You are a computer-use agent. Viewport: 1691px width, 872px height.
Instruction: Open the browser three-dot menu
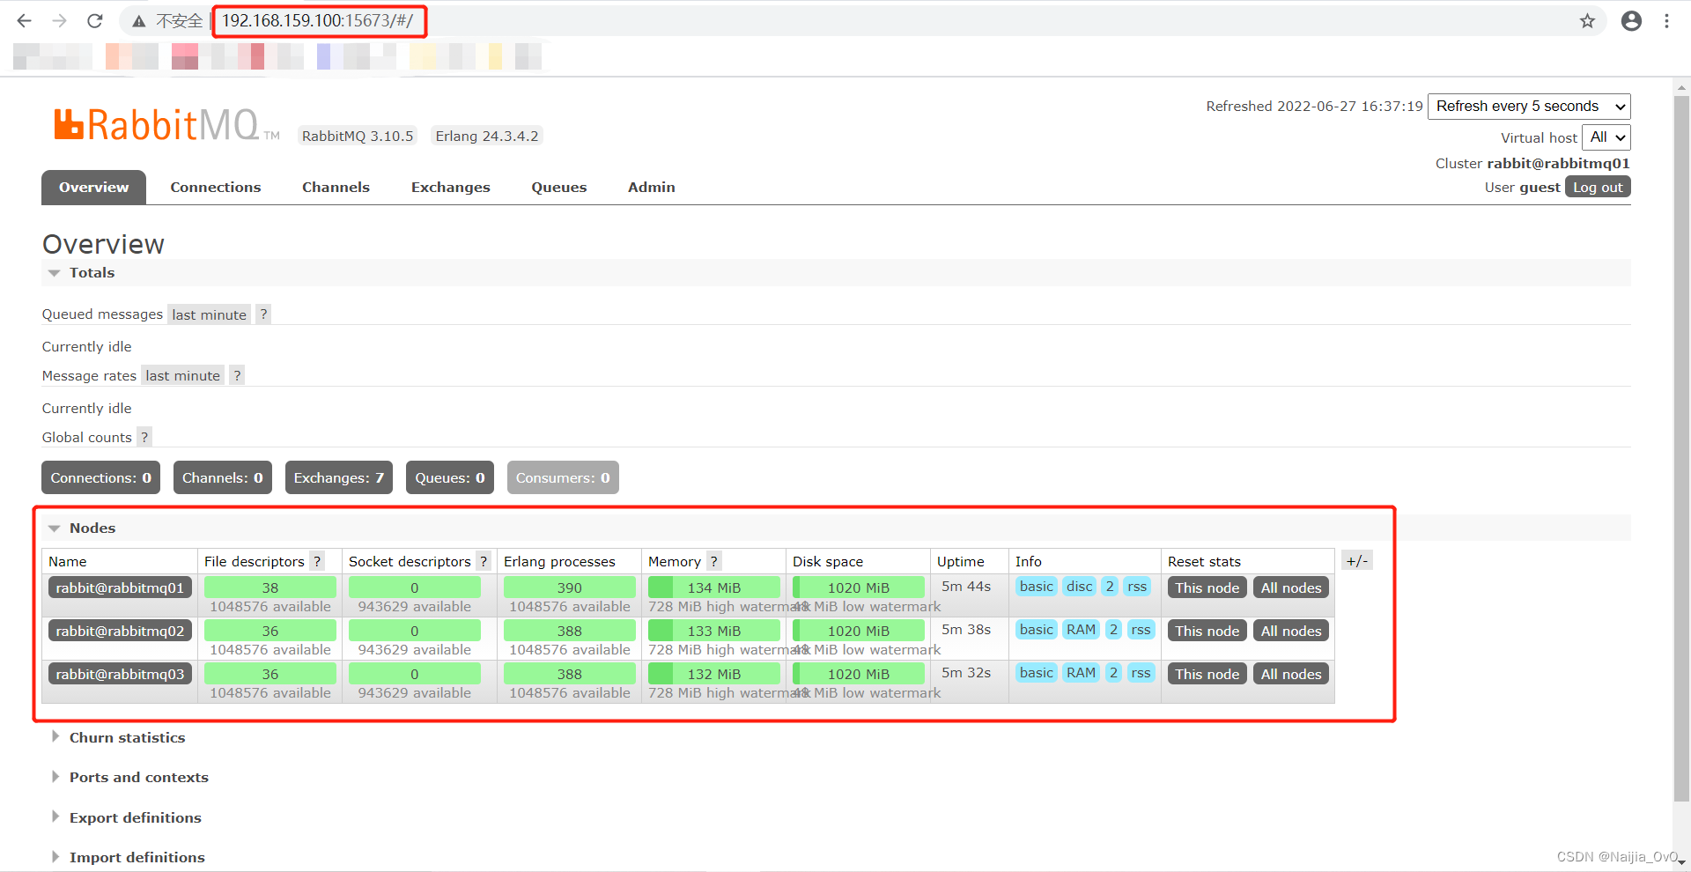[x=1666, y=21]
